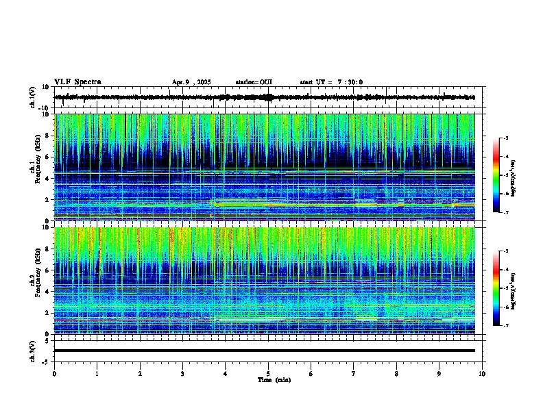Click the ch.2 spectrogram panel
Image resolution: width=543 pixels, height=419 pixels.
click(265, 281)
